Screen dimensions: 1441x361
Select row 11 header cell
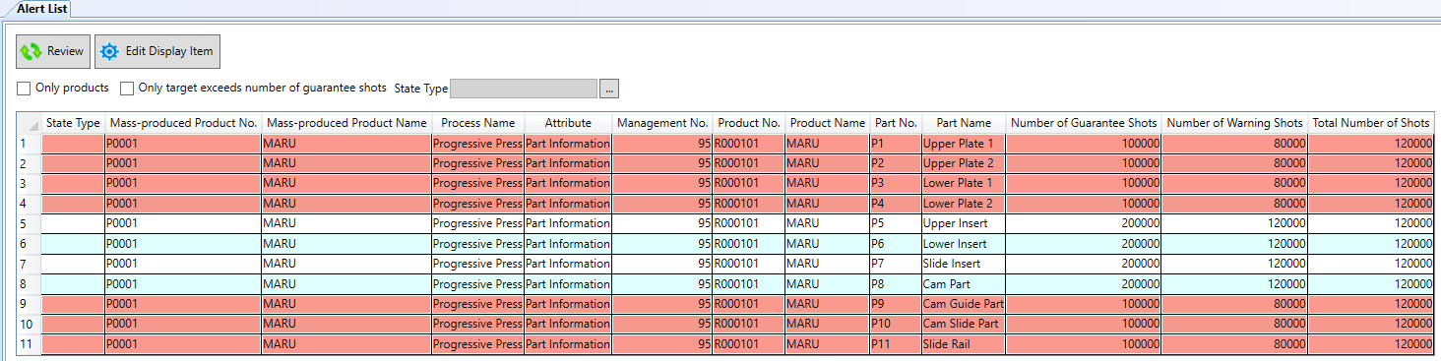click(x=30, y=344)
